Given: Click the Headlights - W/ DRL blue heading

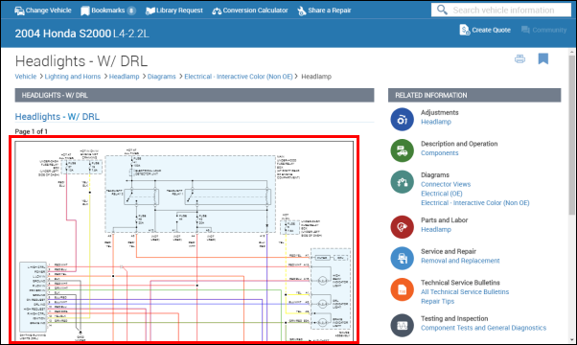Looking at the screenshot, I should [x=58, y=117].
